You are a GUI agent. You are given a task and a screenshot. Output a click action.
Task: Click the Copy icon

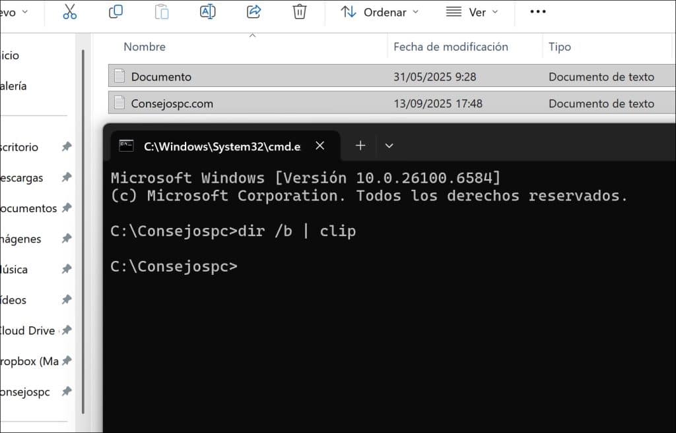tap(116, 12)
